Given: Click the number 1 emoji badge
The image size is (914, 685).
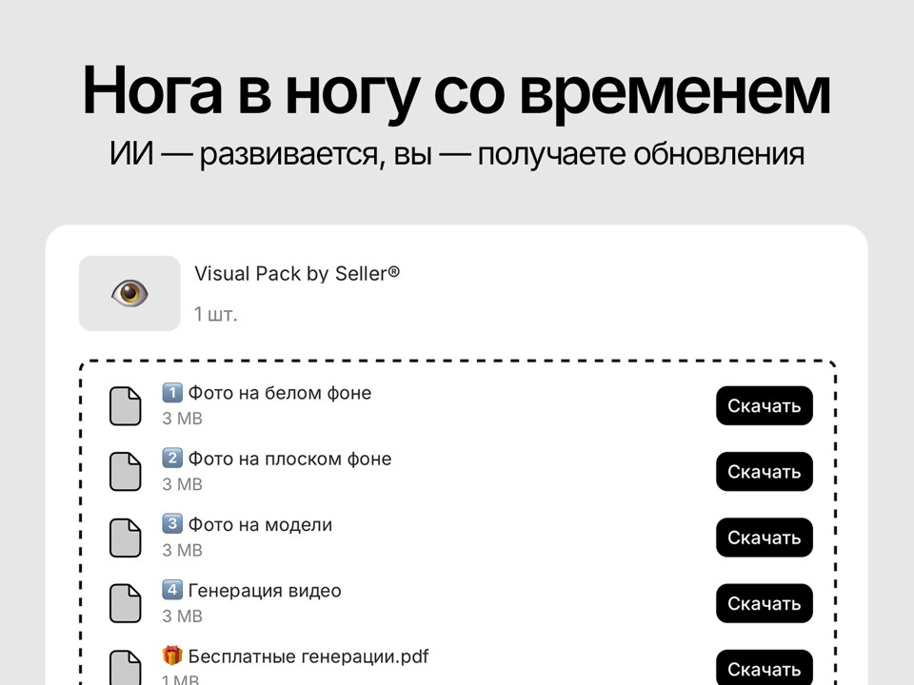Looking at the screenshot, I should pos(172,393).
